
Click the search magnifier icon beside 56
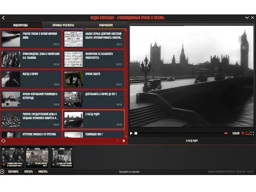point(118,140)
